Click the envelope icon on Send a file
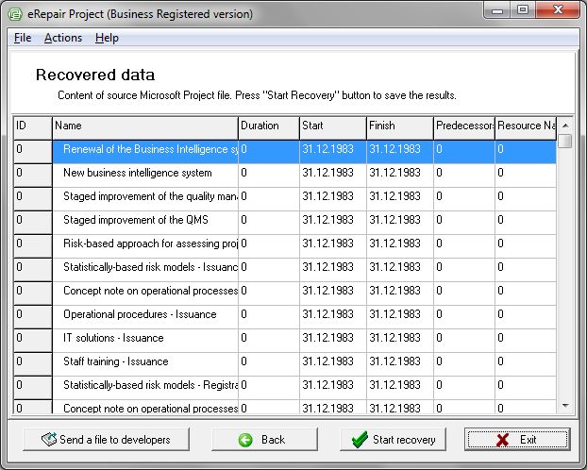 point(49,439)
